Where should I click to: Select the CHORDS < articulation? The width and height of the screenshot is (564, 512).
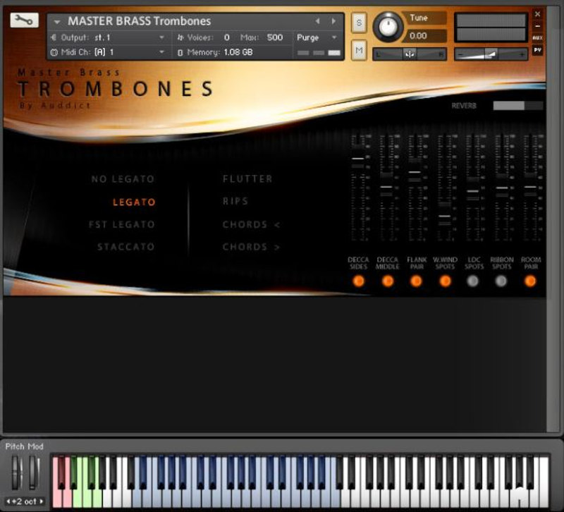click(251, 224)
